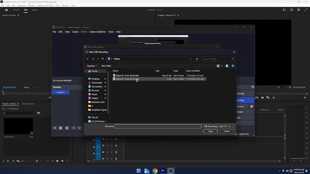Unpin Downloads from quick access
Viewport: 310px width, 174px height.
click(x=105, y=83)
